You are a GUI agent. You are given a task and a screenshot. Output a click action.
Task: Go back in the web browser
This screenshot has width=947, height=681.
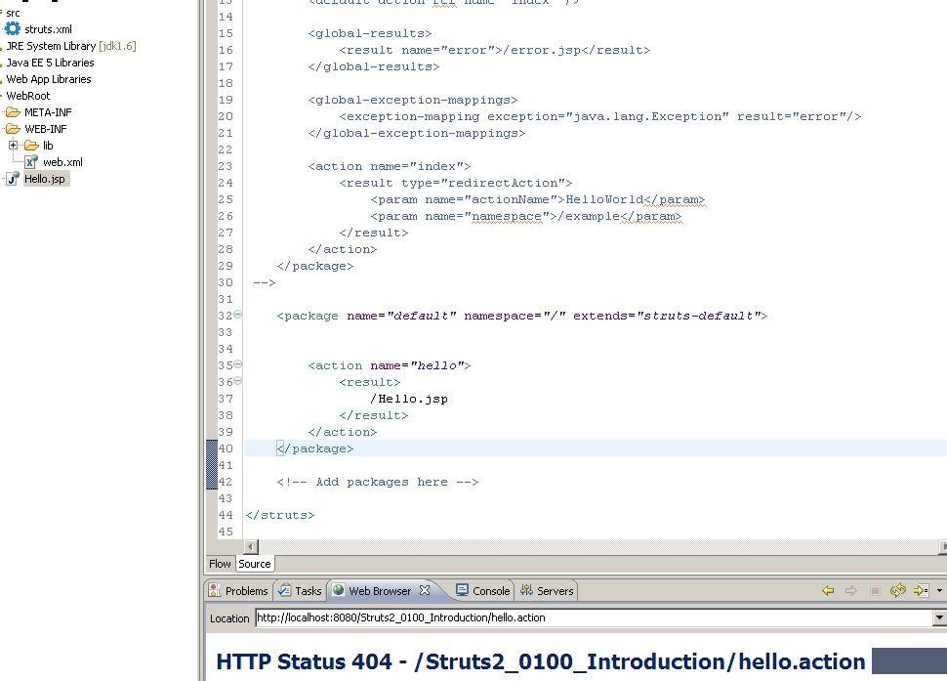[x=828, y=590]
